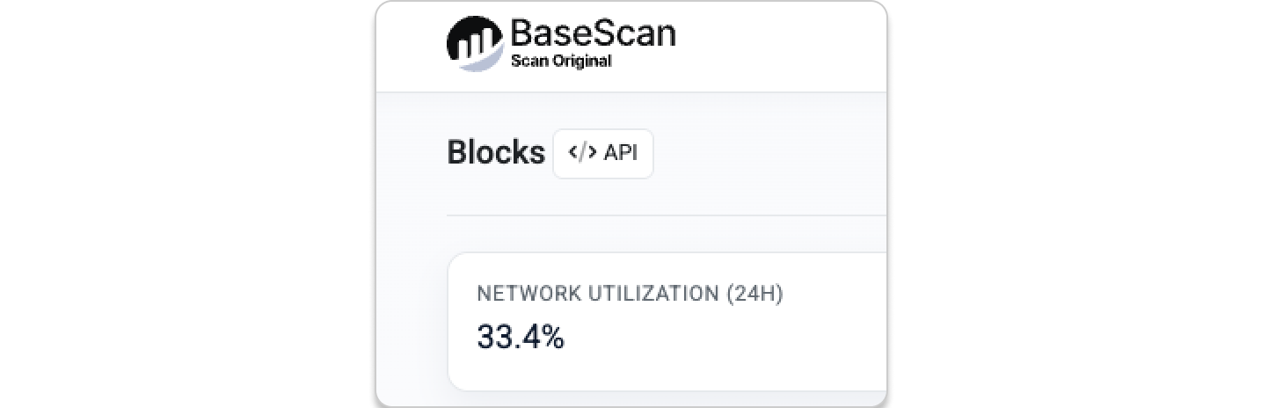
Task: Click the BaseScan wordmark text
Action: pos(593,34)
